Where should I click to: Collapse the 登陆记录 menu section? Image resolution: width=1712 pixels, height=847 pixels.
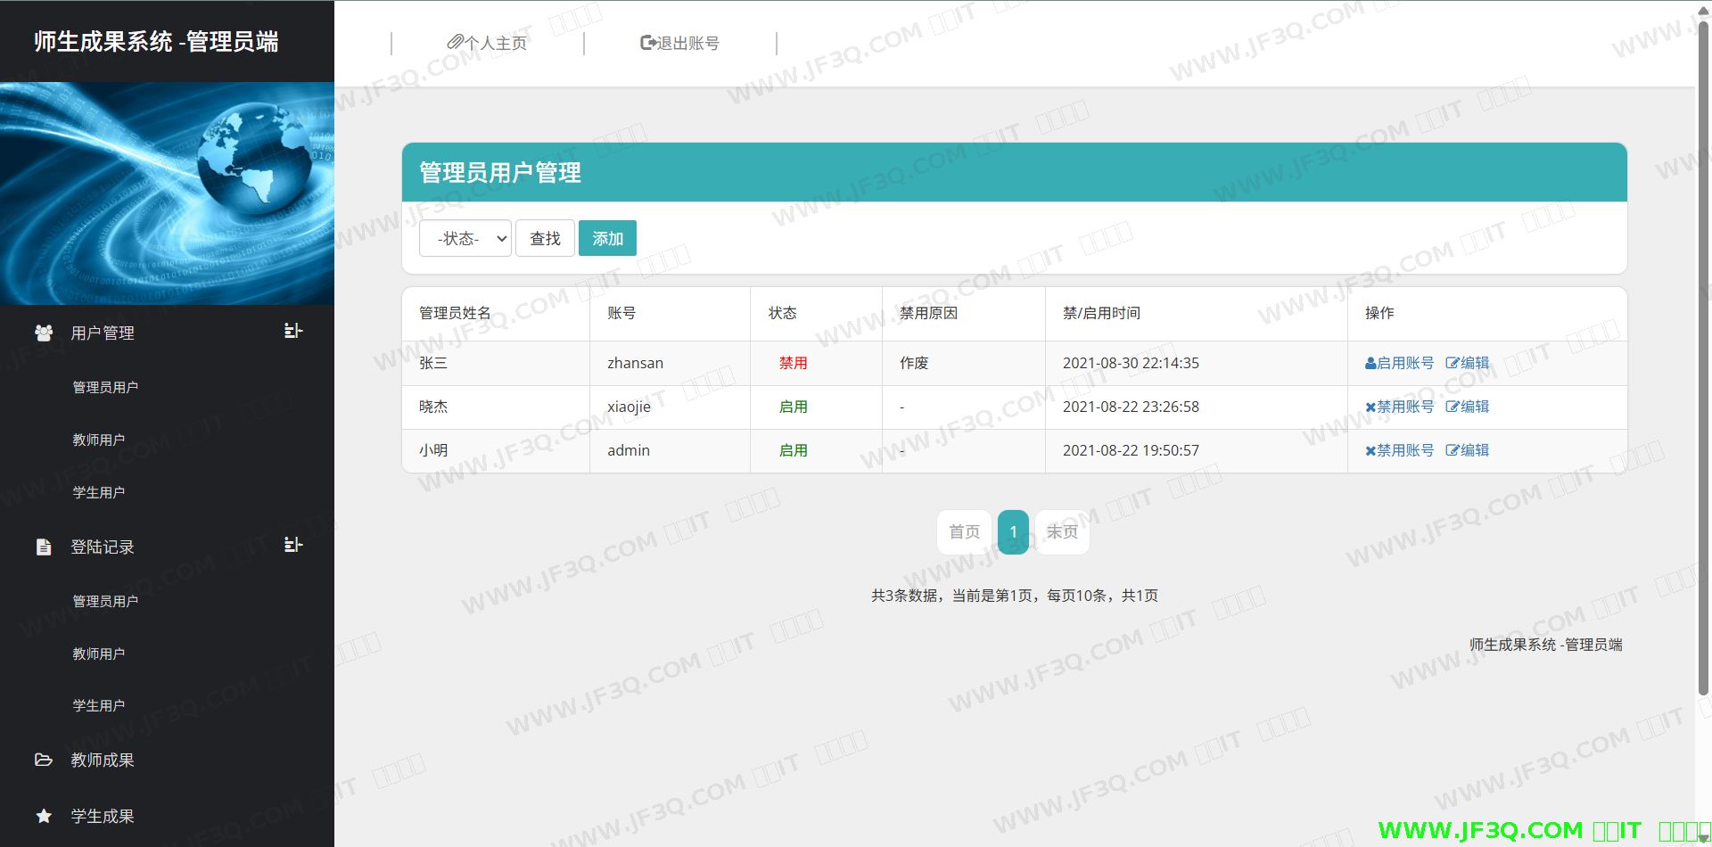click(x=293, y=545)
